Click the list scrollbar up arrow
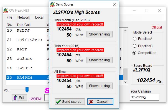Viewport: 168px width, 110px height. [x=126, y=31]
